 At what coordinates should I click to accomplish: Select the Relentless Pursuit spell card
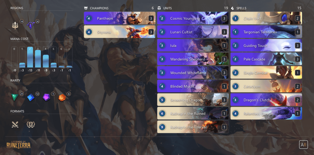point(266,113)
